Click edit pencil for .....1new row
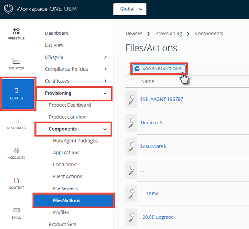249x229 pixels. coord(131,197)
